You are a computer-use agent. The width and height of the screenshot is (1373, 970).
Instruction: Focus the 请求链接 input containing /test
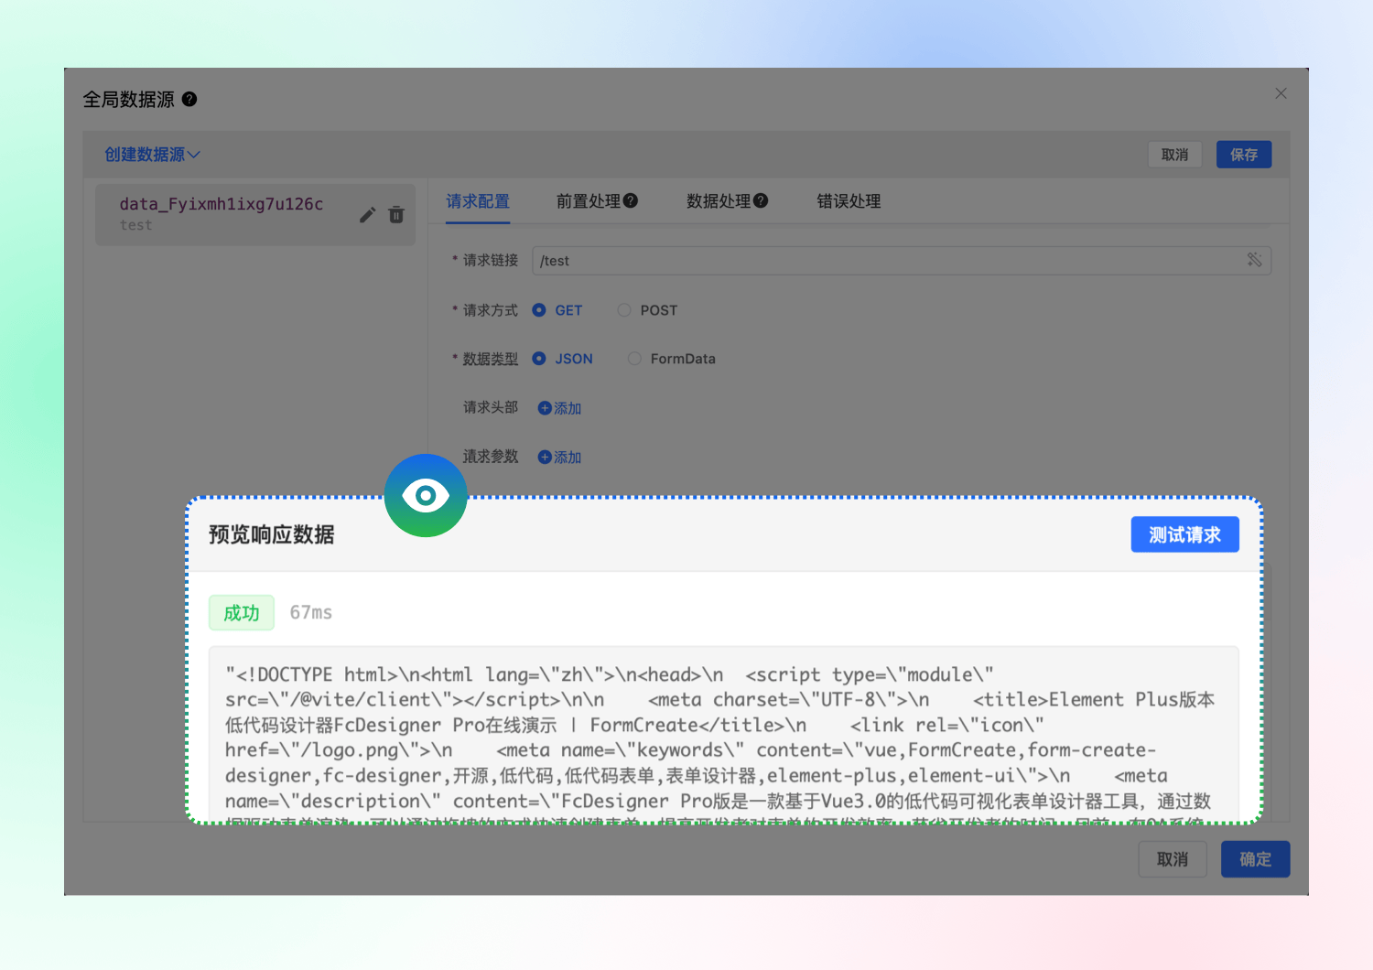[879, 261]
